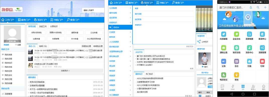
Task: Tap the 新闻中心 app icon
Action: (262, 34)
